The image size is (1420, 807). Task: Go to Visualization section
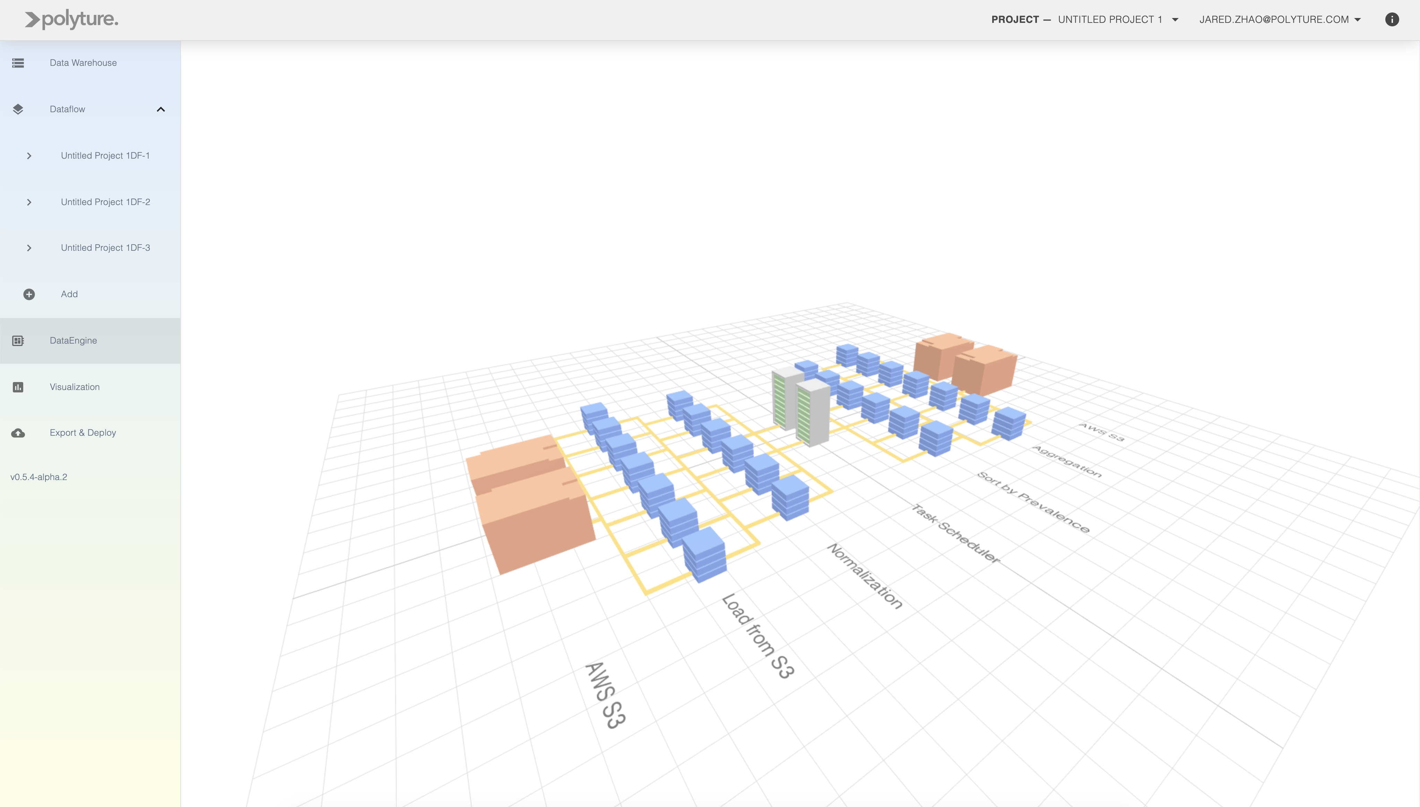90,387
